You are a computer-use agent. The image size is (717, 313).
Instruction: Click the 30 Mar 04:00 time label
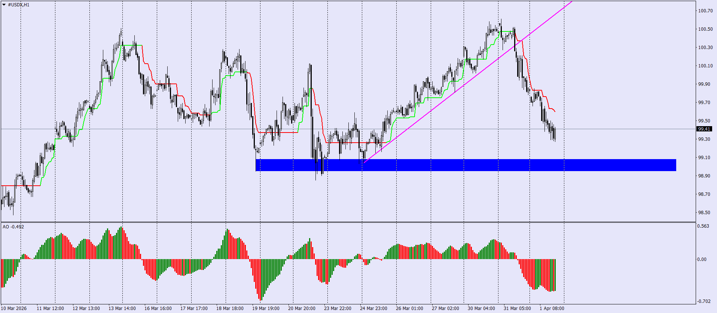coord(481,309)
